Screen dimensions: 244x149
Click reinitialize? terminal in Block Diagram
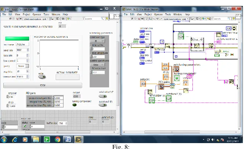click(x=152, y=100)
